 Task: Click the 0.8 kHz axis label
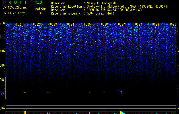tap(3, 80)
